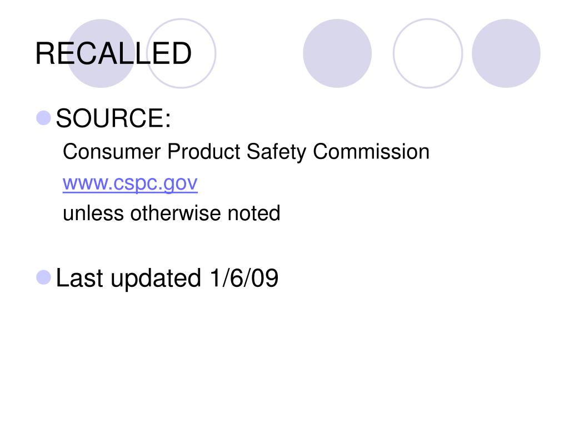Click the RECALLED slide title
Viewport: 569px width, 427px height.
[113, 53]
